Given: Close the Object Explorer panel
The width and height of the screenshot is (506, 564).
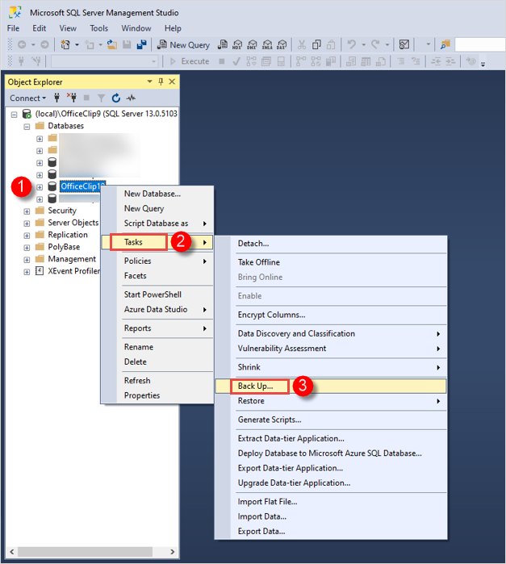Looking at the screenshot, I should point(172,81).
